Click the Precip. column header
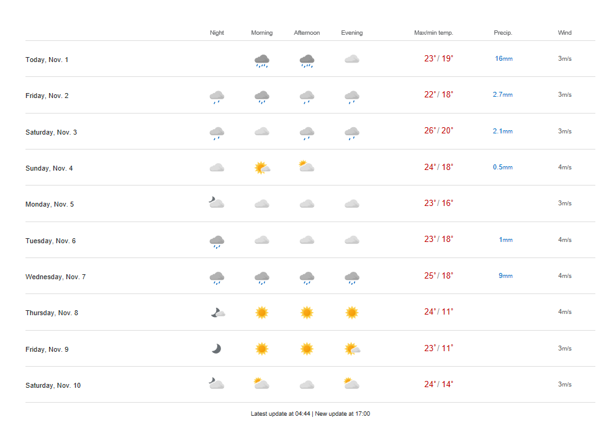Image resolution: width=609 pixels, height=425 pixels. 503,33
